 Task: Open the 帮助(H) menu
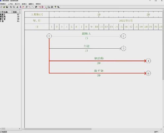tap(38, 4)
